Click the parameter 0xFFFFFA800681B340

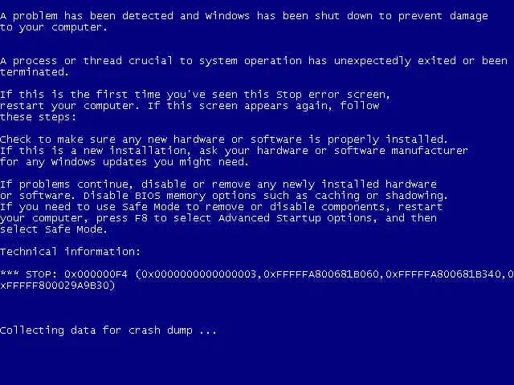pos(443,274)
